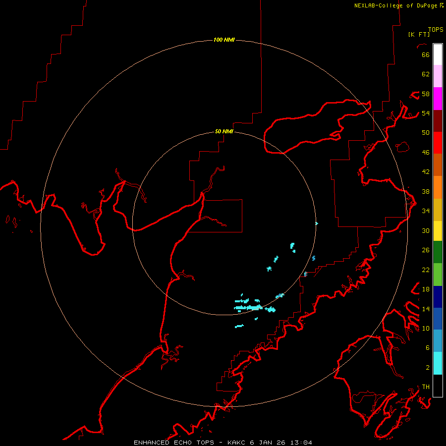The height and width of the screenshot is (446, 446).
Task: Click the '100 NMI' range ring label
Action: click(224, 40)
